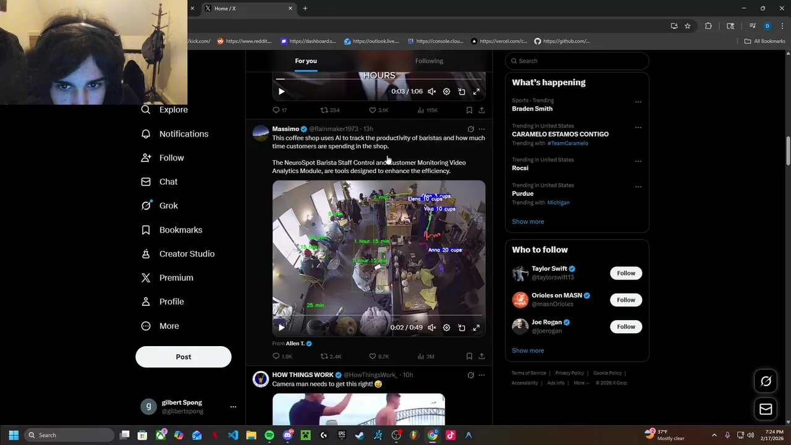Switch to the For you tab
Viewport: 791px width, 445px height.
pyautogui.click(x=306, y=61)
